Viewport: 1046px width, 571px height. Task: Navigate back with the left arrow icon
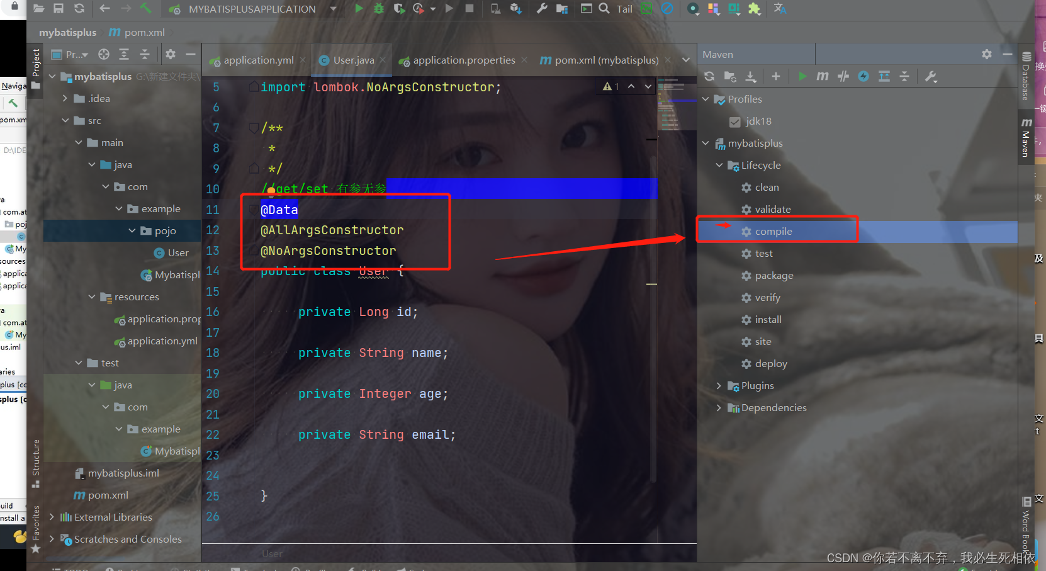[x=105, y=8]
